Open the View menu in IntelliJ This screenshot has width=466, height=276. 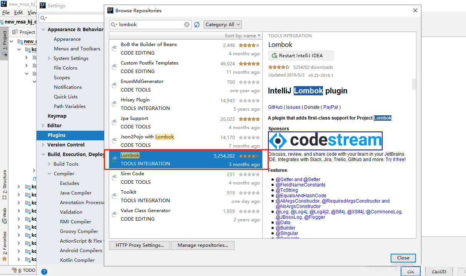point(32,13)
